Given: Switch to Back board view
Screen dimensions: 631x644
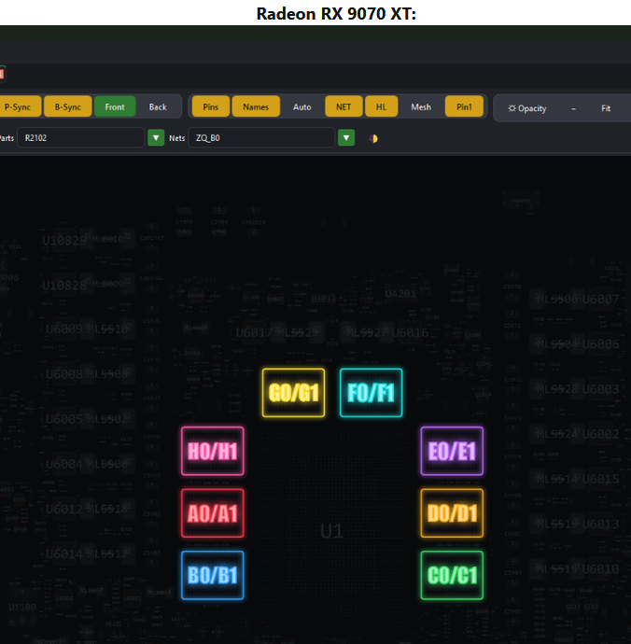Looking at the screenshot, I should click(x=158, y=106).
